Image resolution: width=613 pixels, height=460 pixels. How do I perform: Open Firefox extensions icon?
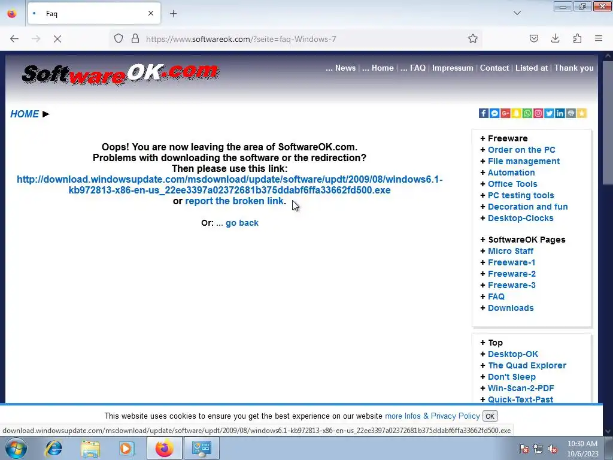(577, 39)
